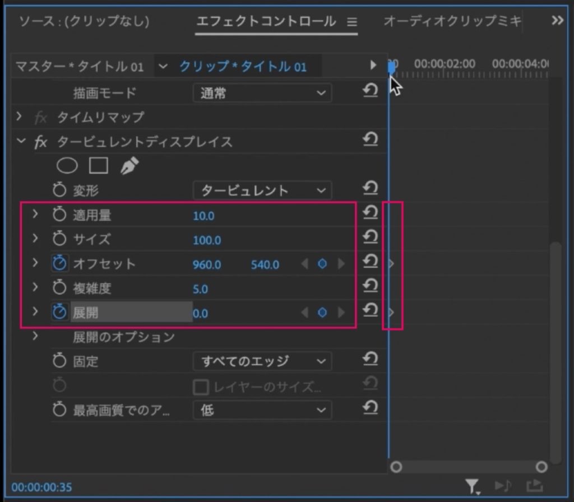Open the 変形 dropdown set to タービュレント
Viewport: 574px width, 502px height.
pos(262,190)
